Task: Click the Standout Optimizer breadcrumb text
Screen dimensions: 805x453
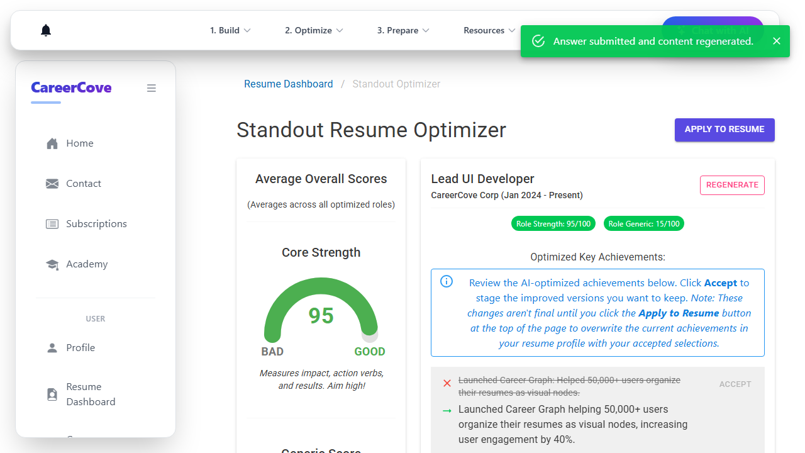Action: (396, 84)
